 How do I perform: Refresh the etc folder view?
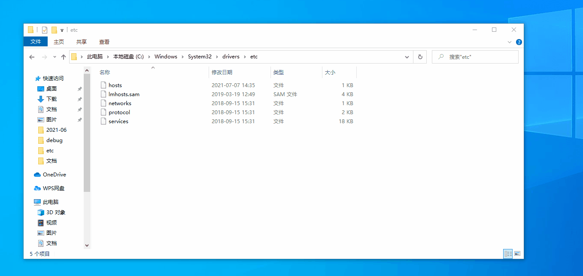click(420, 57)
